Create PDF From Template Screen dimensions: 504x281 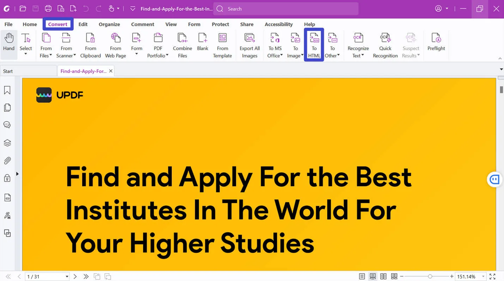point(223,45)
